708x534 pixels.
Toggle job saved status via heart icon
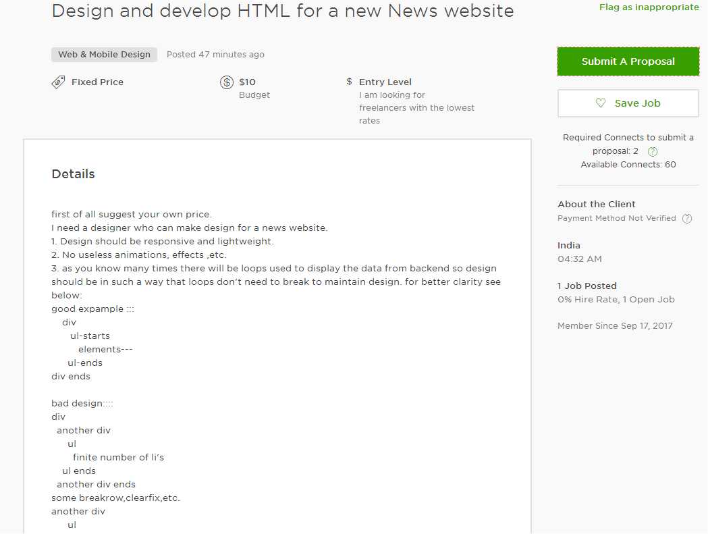(x=601, y=103)
